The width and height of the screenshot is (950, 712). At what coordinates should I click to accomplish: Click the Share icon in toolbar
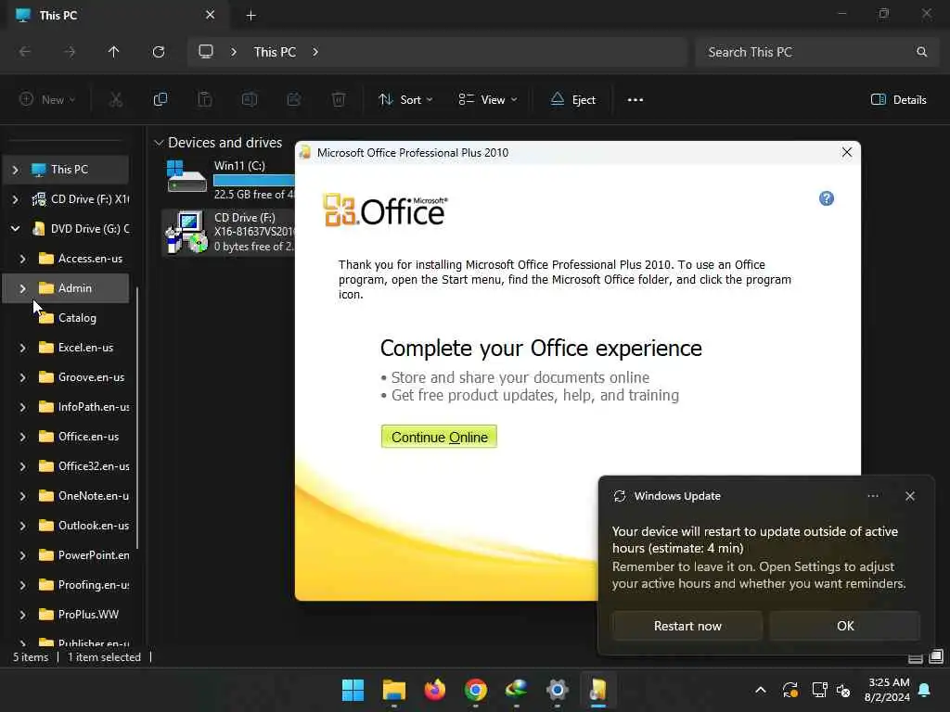tap(294, 100)
